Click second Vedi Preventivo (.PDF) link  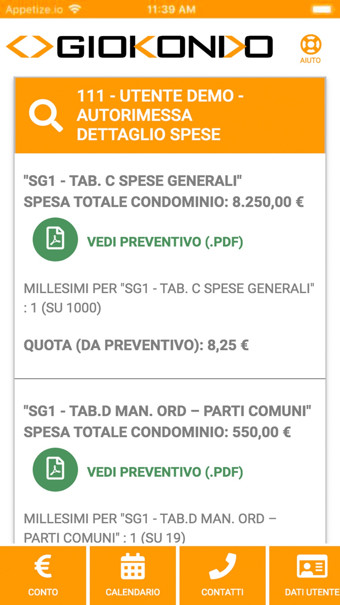click(165, 472)
